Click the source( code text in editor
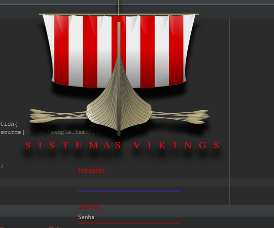Screen dimensions: 274x228 point(12,132)
